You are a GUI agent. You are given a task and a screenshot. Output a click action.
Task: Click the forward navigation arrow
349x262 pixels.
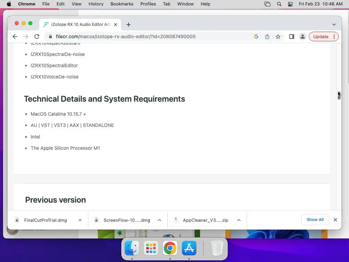[26, 37]
